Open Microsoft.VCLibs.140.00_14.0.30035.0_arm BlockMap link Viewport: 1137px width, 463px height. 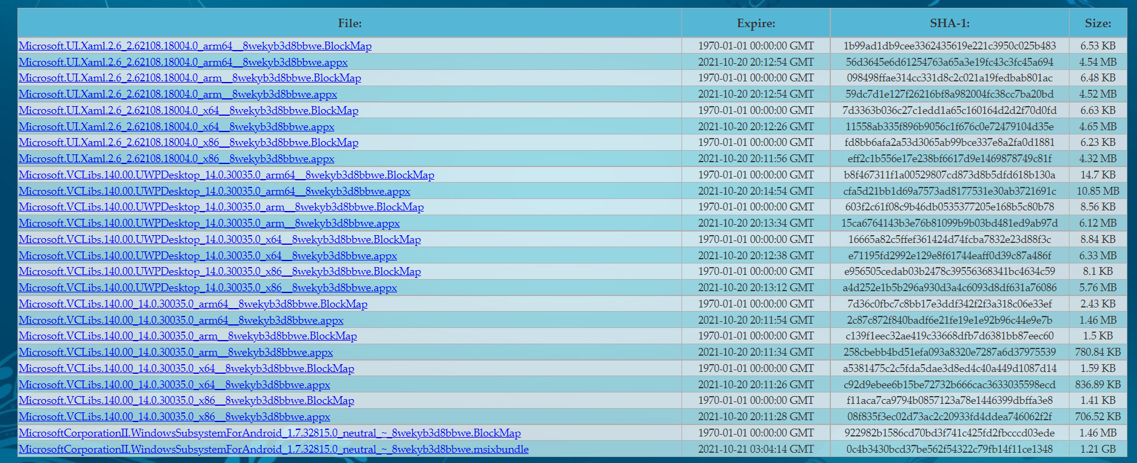[188, 336]
